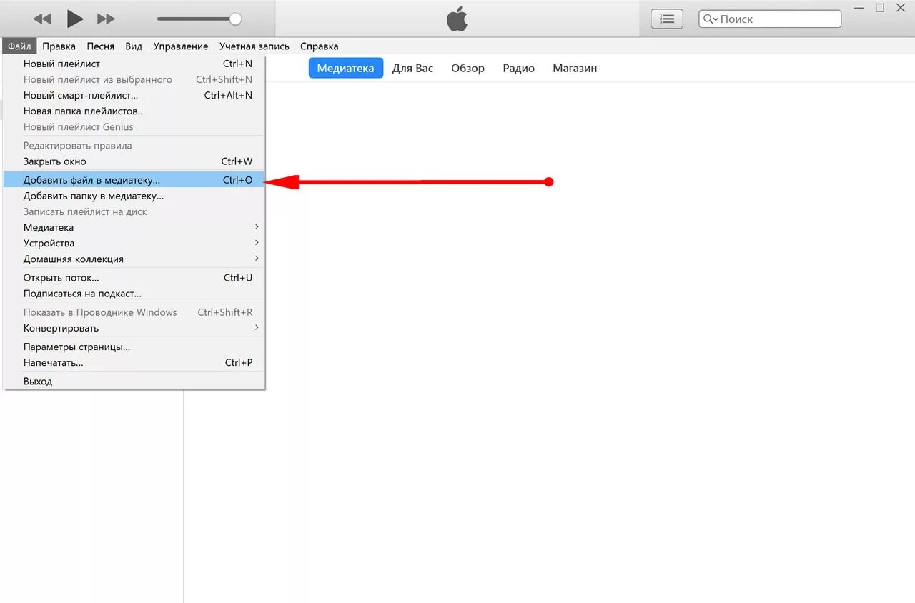Open the Правка menu
This screenshot has height=603, width=915.
59,46
